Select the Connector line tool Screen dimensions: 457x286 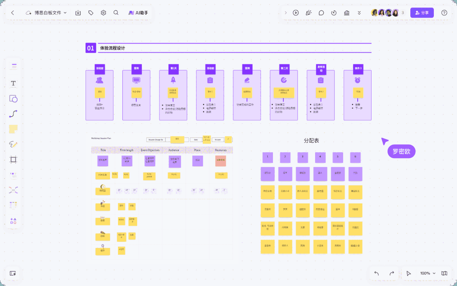[13, 114]
